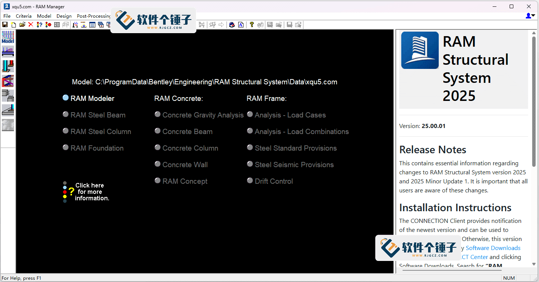Click the blue user account icon
Image resolution: width=539 pixels, height=282 pixels.
pyautogui.click(x=528, y=16)
